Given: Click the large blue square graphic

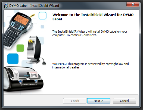Looking at the screenshot, I should pos(13,59).
